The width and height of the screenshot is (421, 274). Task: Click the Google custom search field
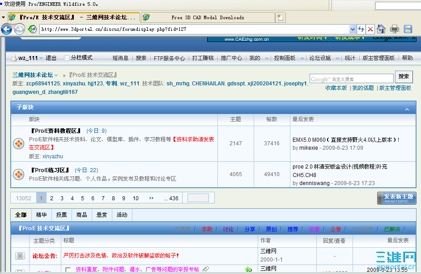(352, 79)
